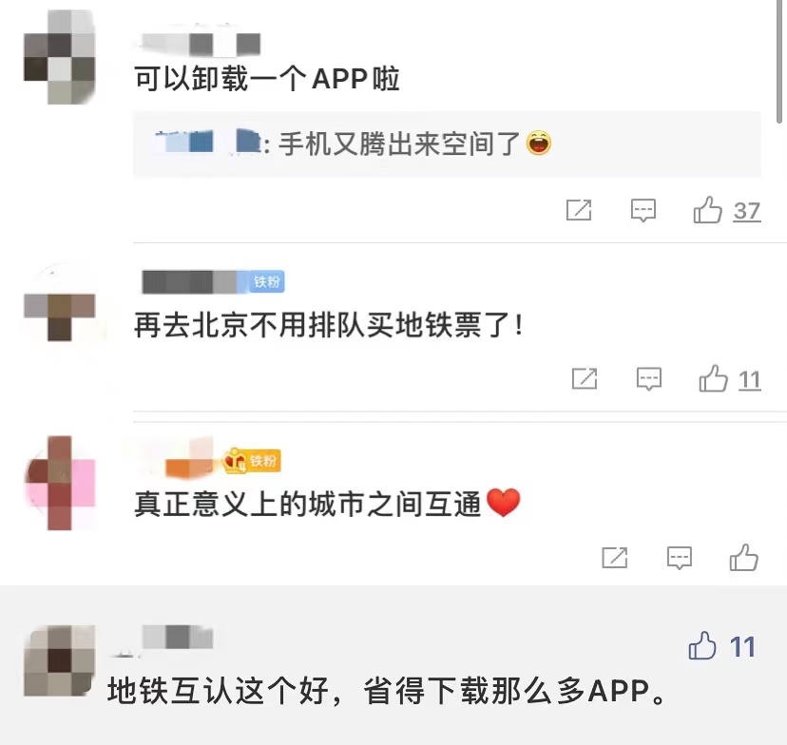Click the scrollbar thumb on right edge
The image size is (787, 745).
(x=779, y=61)
